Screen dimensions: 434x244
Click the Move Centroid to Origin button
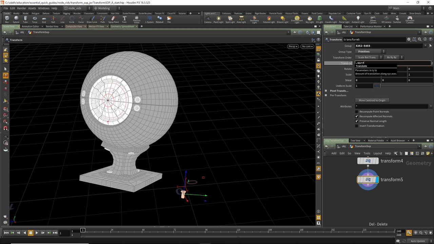pyautogui.click(x=372, y=100)
